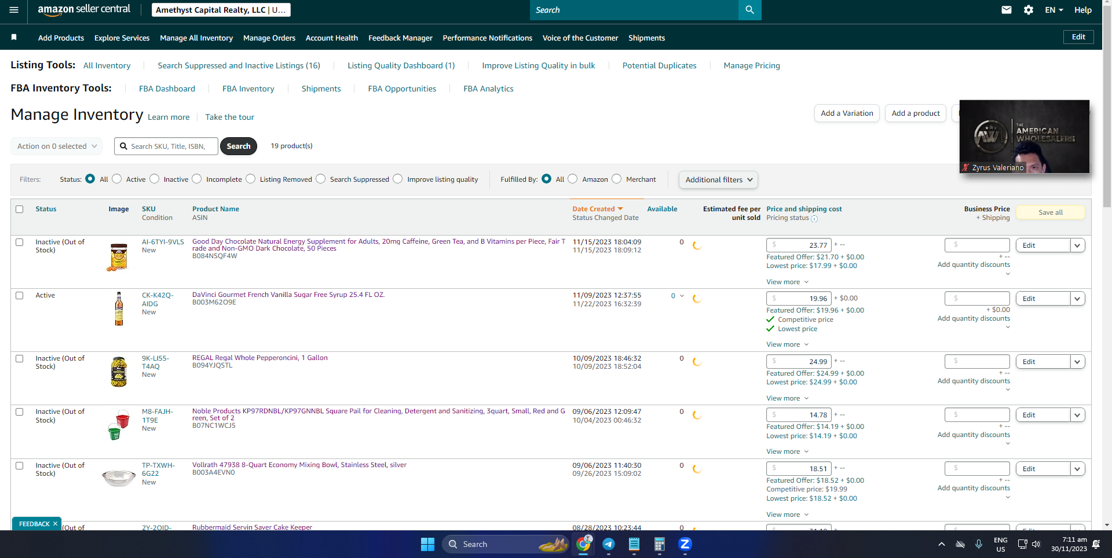The image size is (1112, 558).
Task: Select Fulfilled By Merchant radio button
Action: (617, 179)
